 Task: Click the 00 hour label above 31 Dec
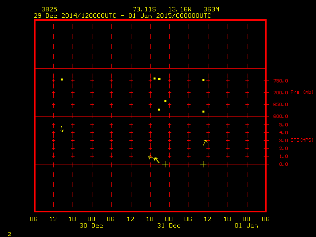tap(169, 219)
